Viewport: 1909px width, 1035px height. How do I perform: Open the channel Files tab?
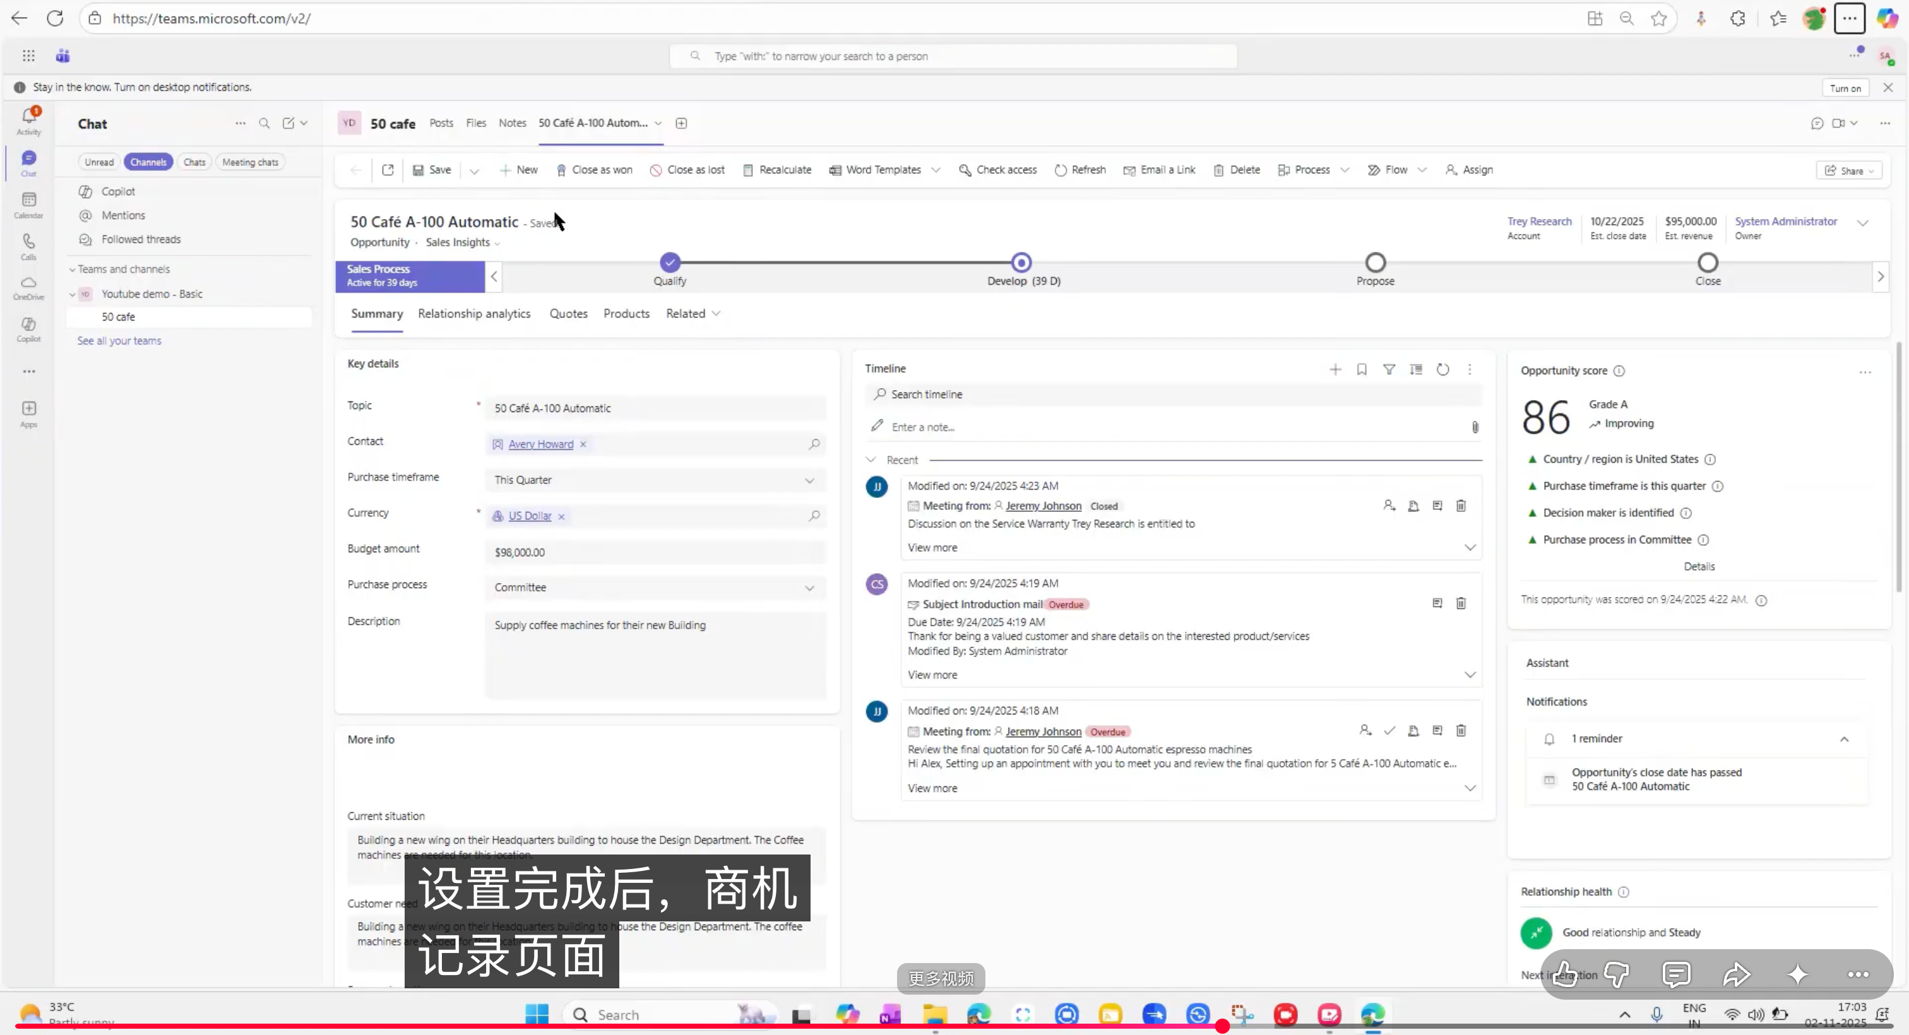476,123
